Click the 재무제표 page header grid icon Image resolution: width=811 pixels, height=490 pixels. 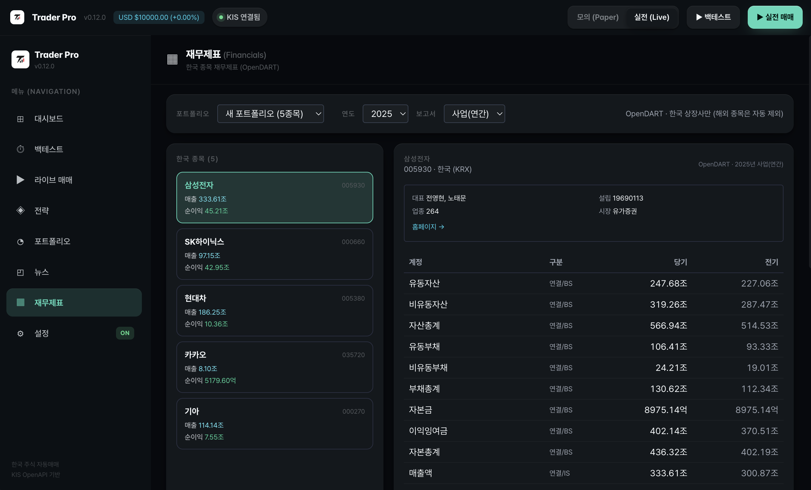click(173, 59)
